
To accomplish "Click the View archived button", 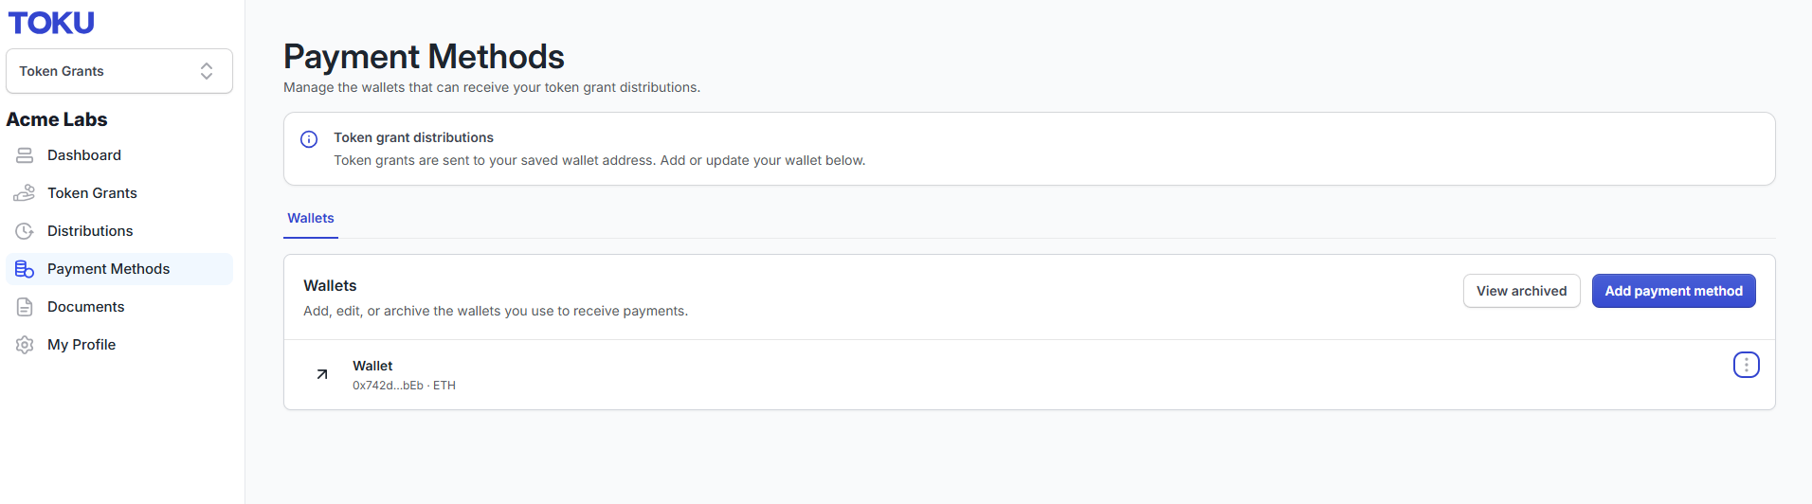I will point(1521,291).
